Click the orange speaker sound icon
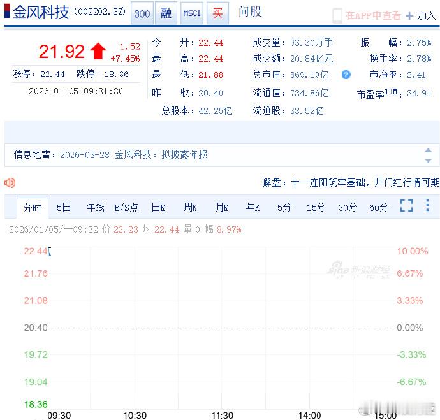Viewport: 440px width, 420px height. [10, 183]
